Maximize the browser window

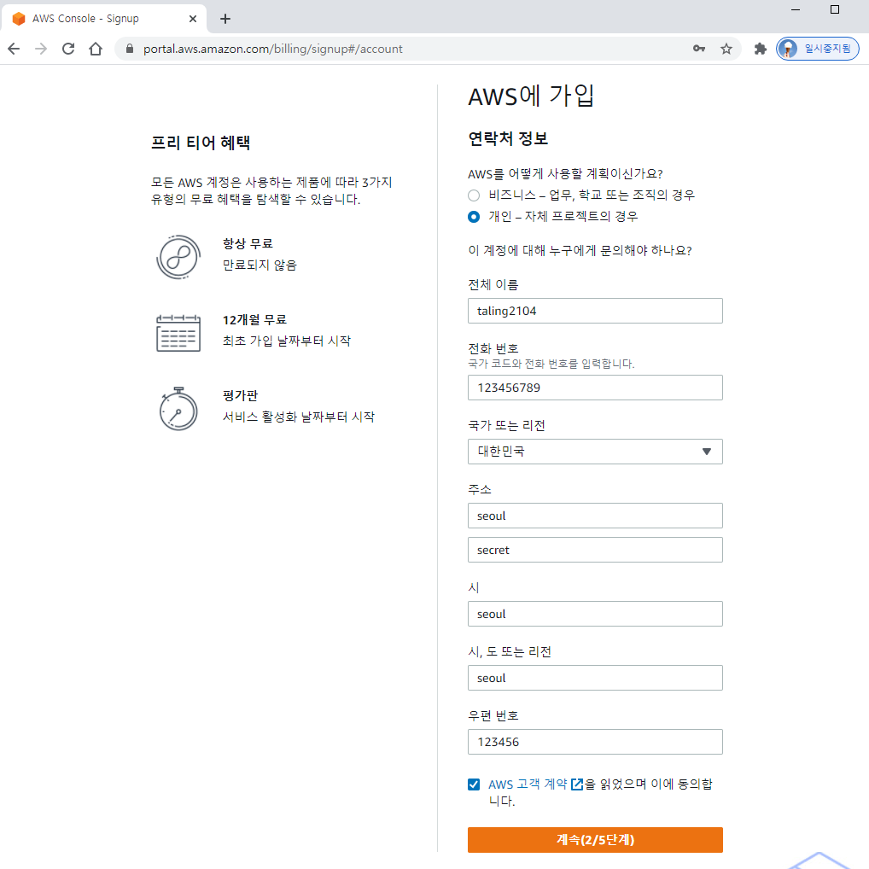click(835, 9)
